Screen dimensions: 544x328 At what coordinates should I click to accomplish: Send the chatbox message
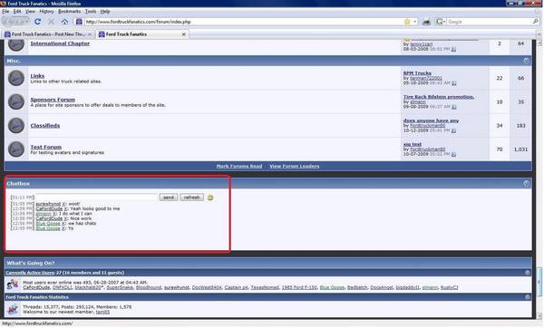(x=169, y=198)
